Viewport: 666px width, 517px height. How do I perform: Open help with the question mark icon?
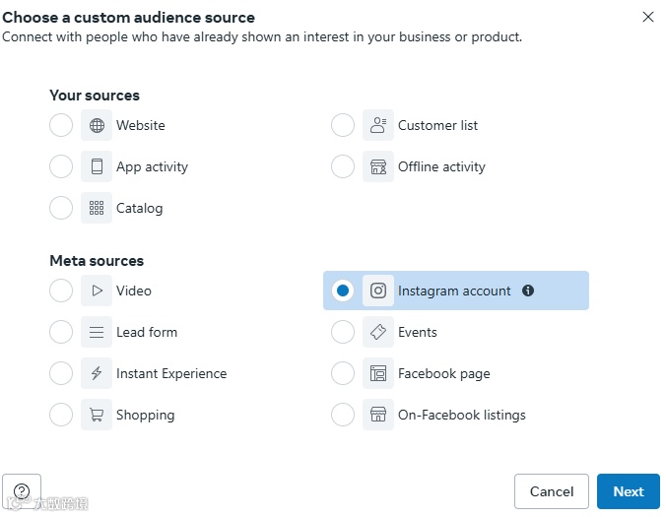22,490
